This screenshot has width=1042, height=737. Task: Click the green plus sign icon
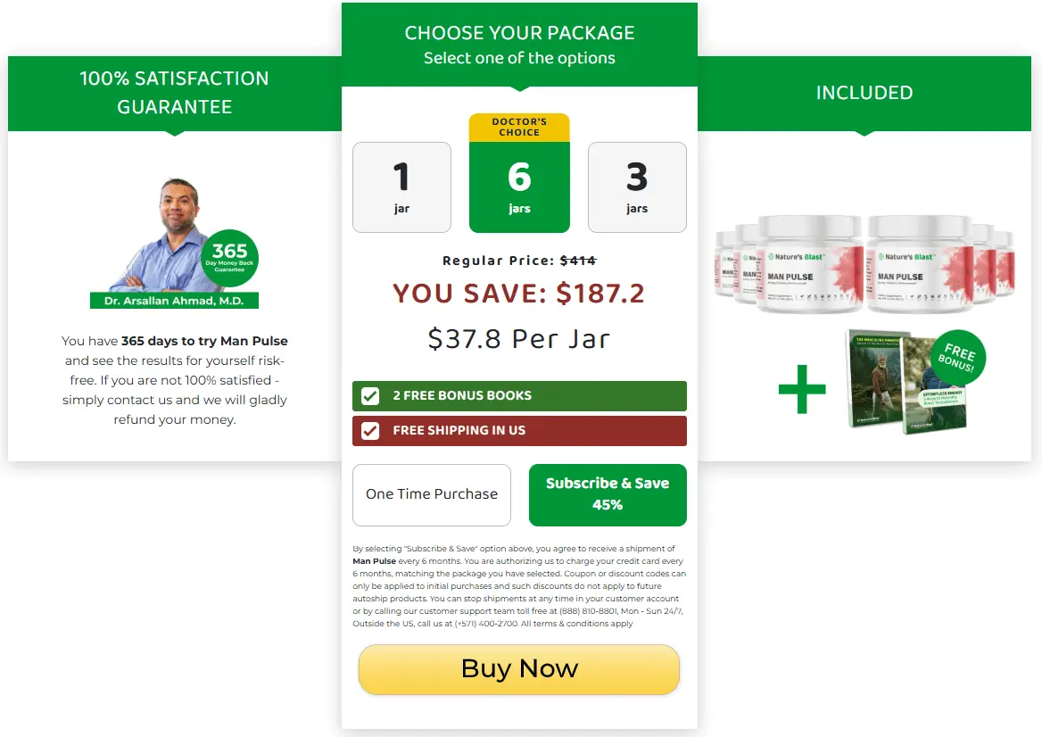click(802, 389)
